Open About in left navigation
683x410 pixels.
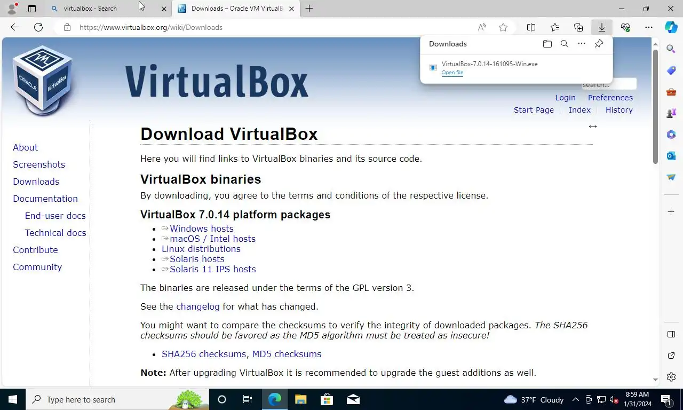click(x=25, y=147)
